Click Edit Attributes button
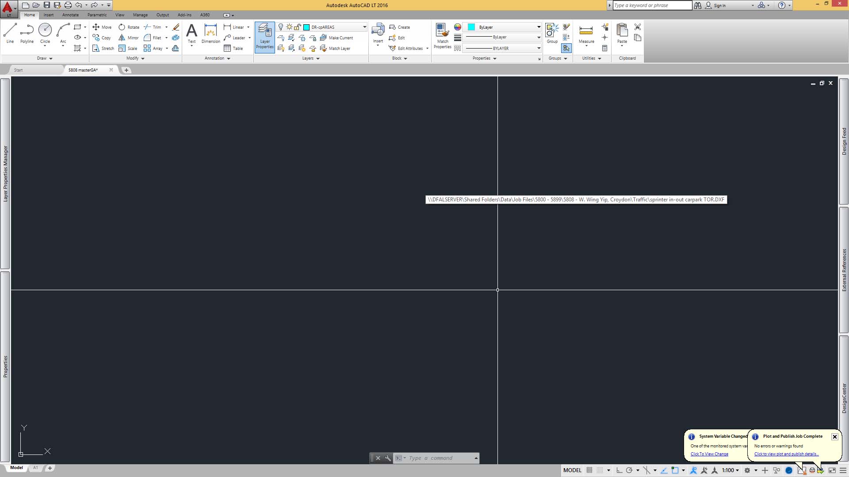849x477 pixels. [x=406, y=48]
